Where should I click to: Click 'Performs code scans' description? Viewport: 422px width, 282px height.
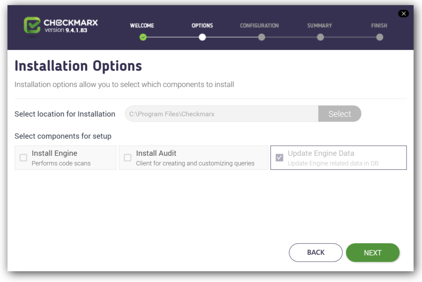click(x=61, y=163)
